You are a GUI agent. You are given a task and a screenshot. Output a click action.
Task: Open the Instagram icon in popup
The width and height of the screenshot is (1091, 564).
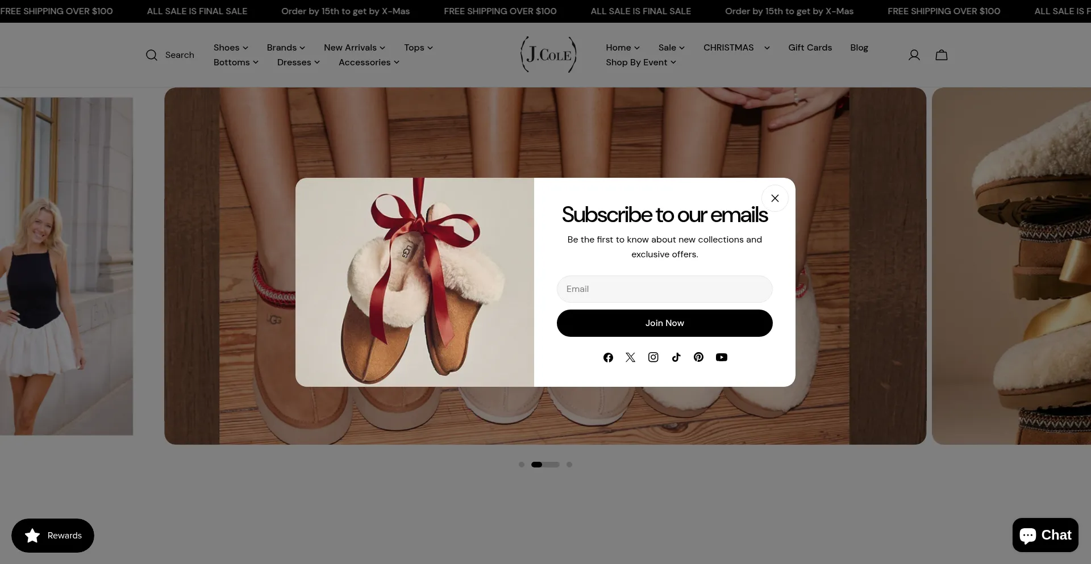tap(653, 357)
